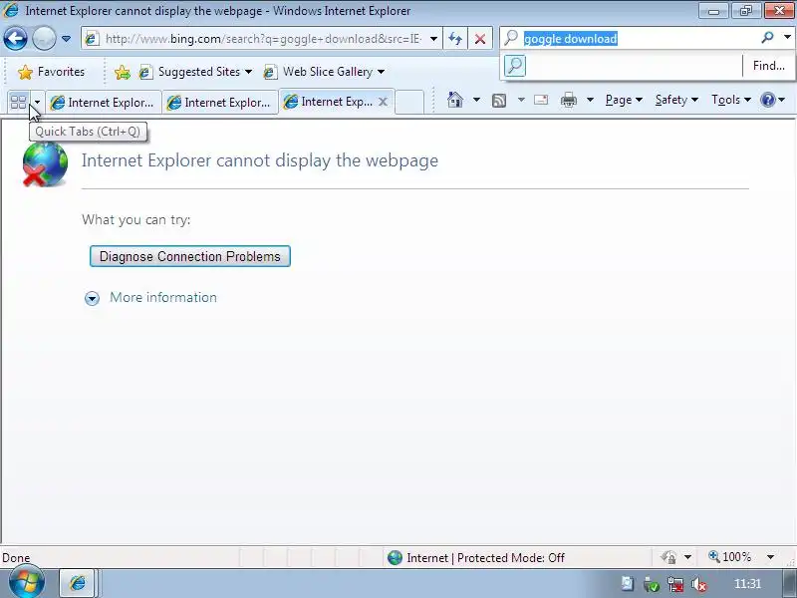The height and width of the screenshot is (598, 797).
Task: Click the Add to Favorites Bar icon
Action: coord(122,72)
